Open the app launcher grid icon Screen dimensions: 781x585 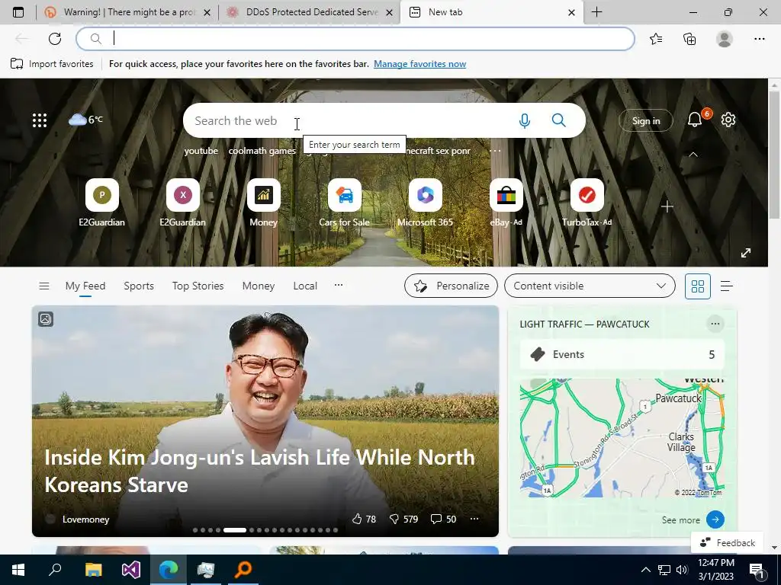click(x=40, y=120)
